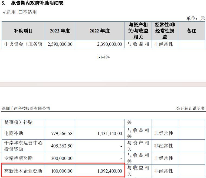This screenshot has width=206, height=178.
Task: Click 与资产相关 in 千岸华东运营中心 row
Action: [138, 146]
